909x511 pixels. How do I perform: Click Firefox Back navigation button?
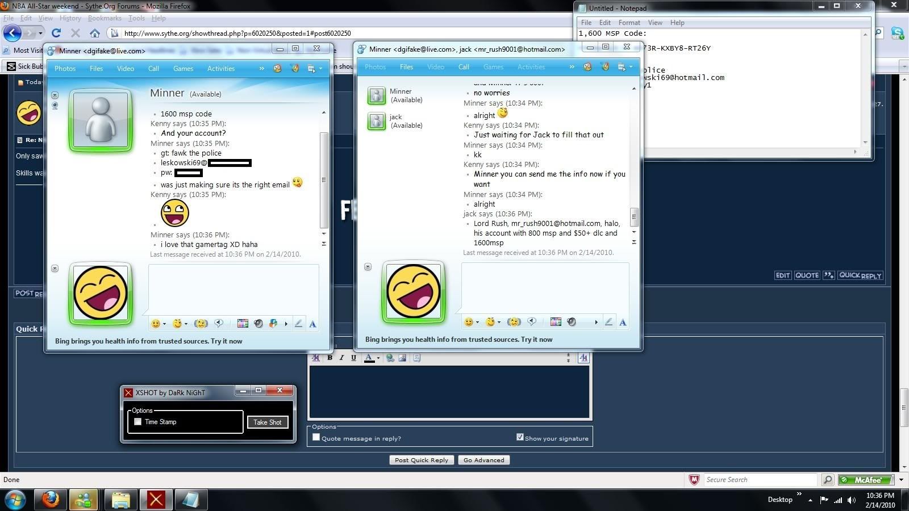(12, 33)
